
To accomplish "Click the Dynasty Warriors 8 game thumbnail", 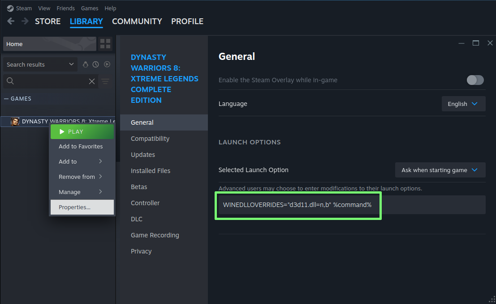I will tap(15, 122).
